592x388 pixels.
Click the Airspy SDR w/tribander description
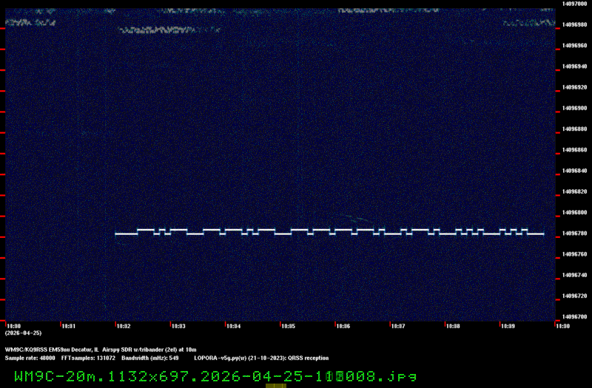pyautogui.click(x=149, y=350)
